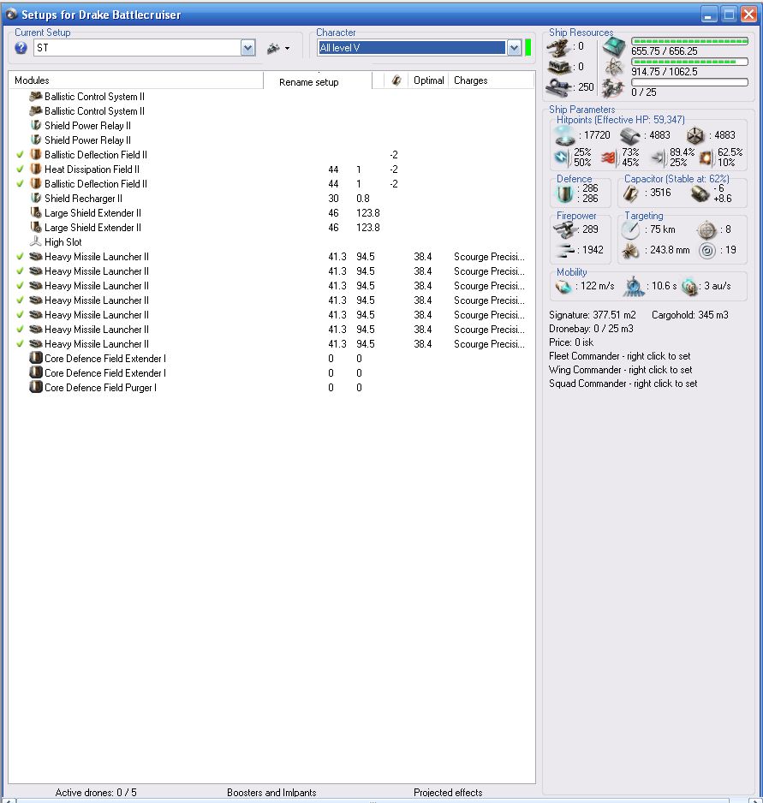
Task: Toggle second Ballistic Deflection Field II checkmark
Action: click(x=20, y=184)
